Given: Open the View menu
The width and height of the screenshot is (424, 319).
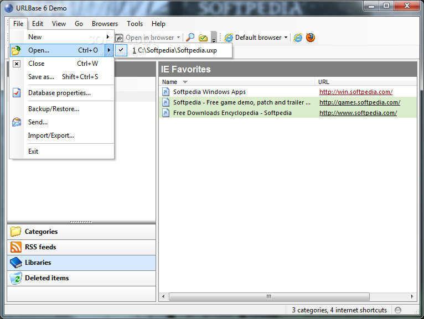Looking at the screenshot, I should click(x=59, y=24).
